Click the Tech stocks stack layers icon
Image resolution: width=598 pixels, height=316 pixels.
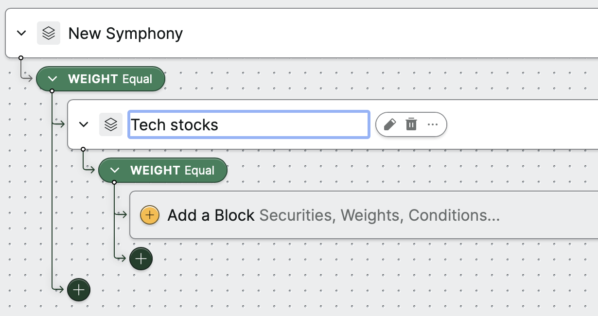[x=111, y=124]
